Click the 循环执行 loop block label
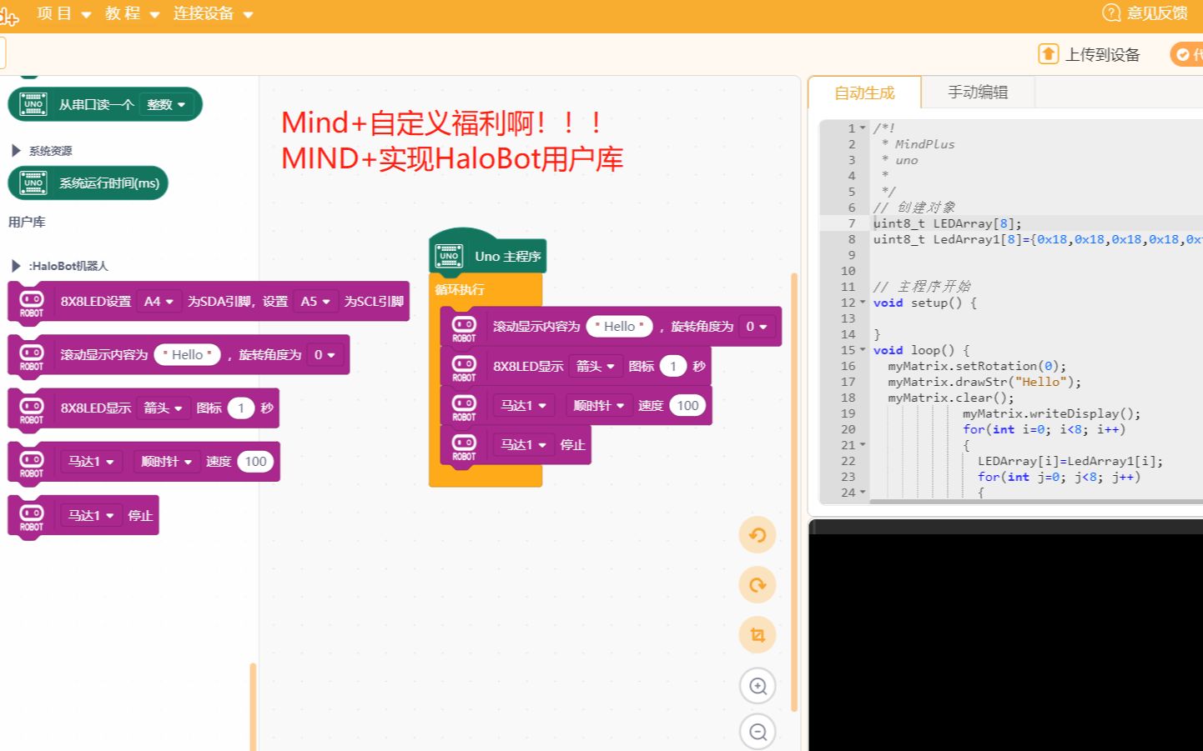1203x751 pixels. (459, 289)
